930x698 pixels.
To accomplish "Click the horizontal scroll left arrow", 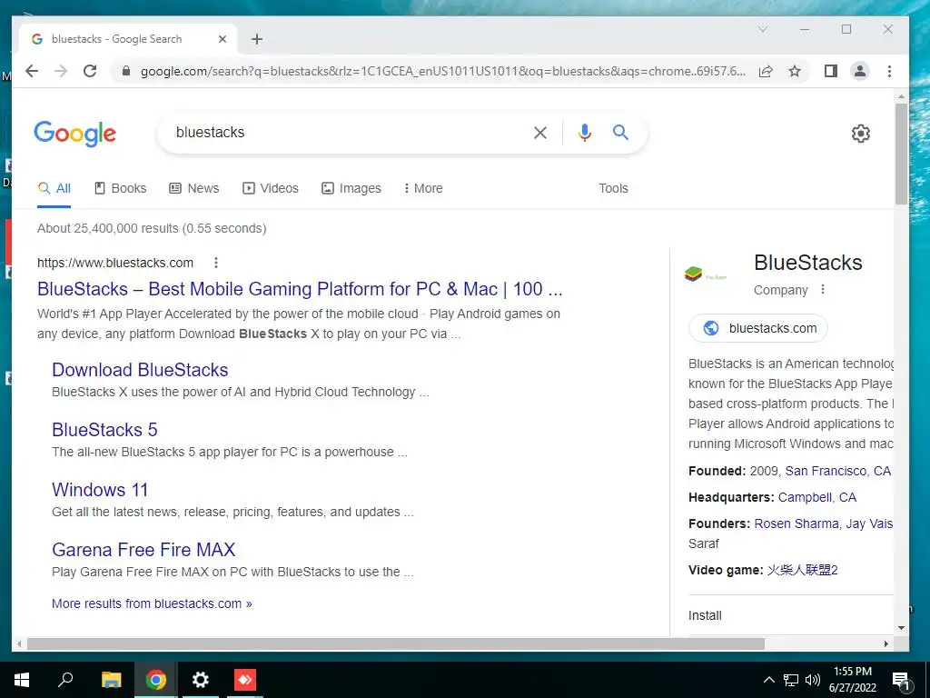I will pos(19,644).
